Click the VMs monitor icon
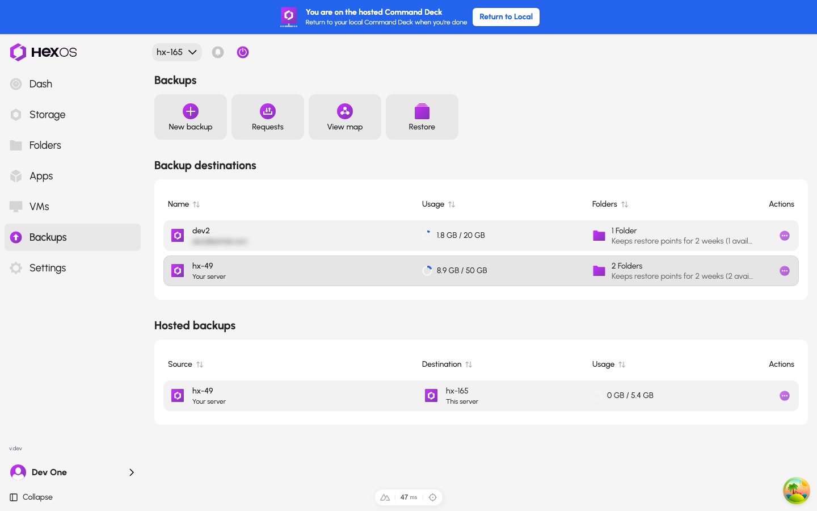The height and width of the screenshot is (511, 817). (x=16, y=207)
